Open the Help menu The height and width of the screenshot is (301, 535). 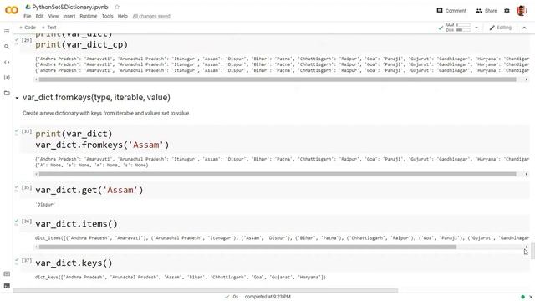[123, 16]
